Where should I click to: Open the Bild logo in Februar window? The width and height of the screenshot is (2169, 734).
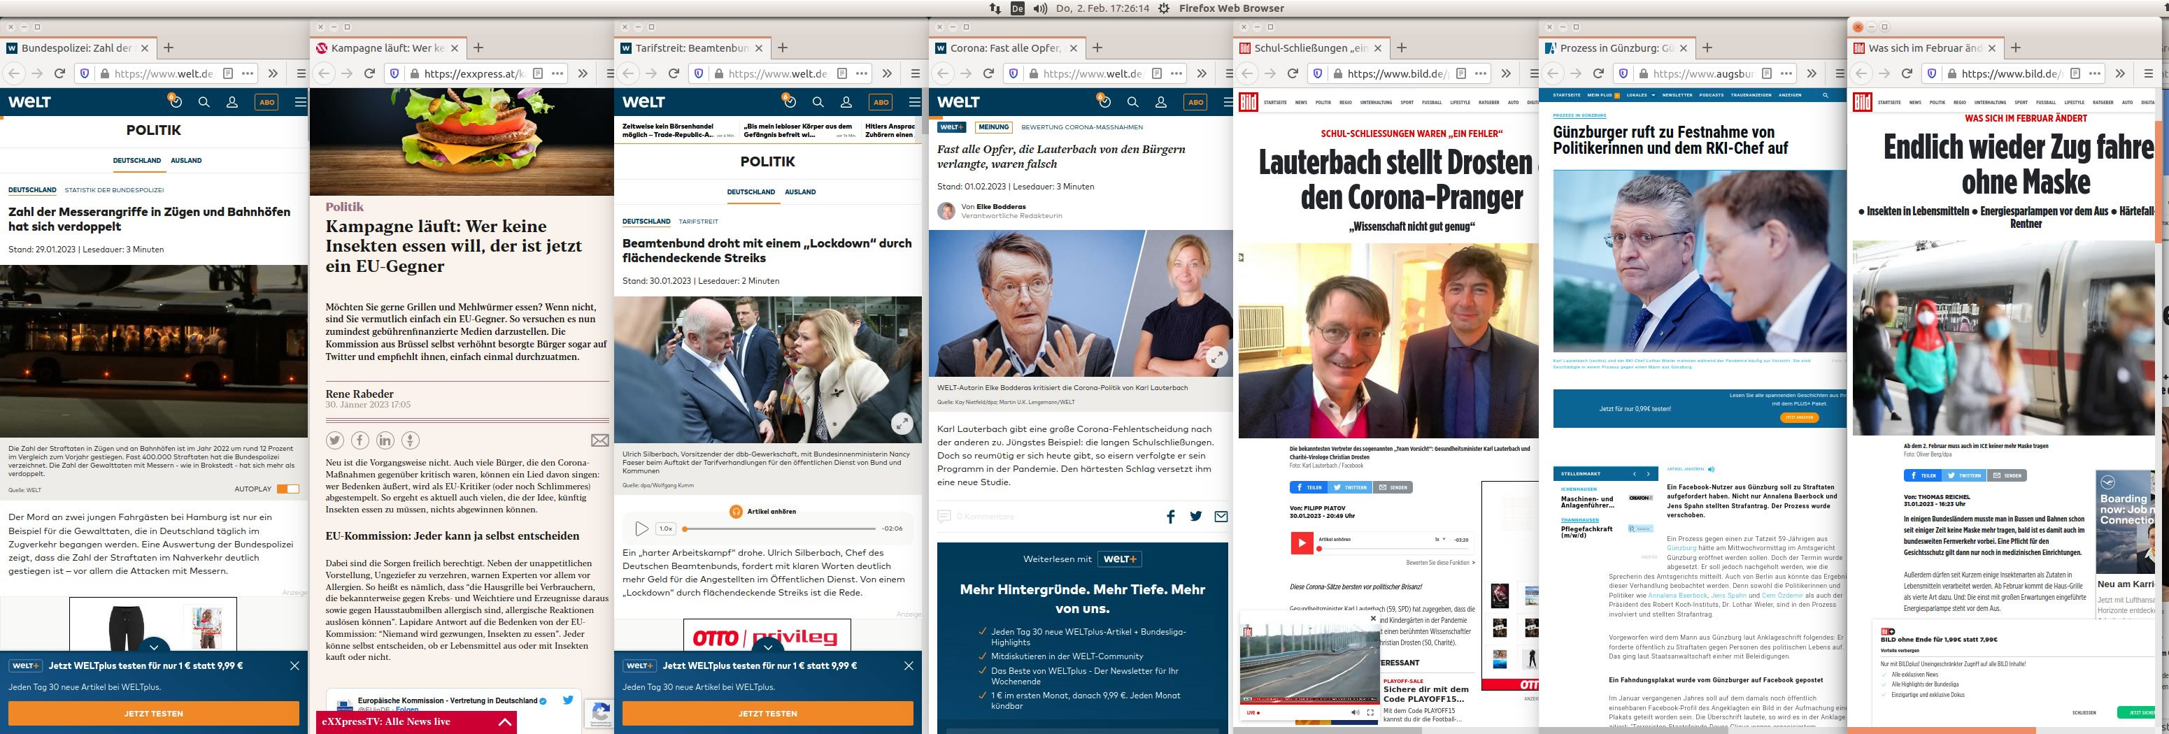(1862, 103)
